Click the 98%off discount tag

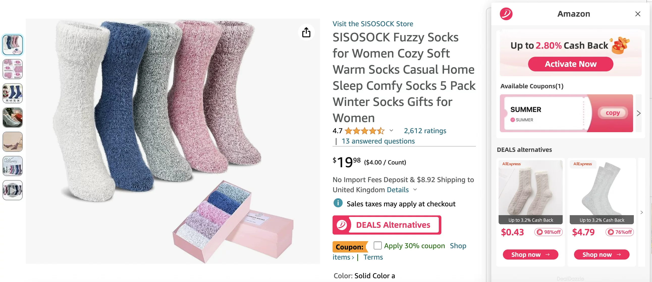point(548,232)
